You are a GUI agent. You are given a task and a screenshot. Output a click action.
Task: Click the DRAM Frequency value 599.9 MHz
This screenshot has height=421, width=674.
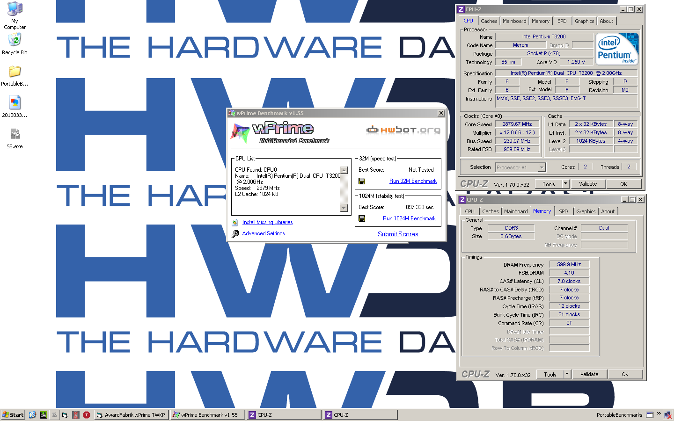point(569,264)
